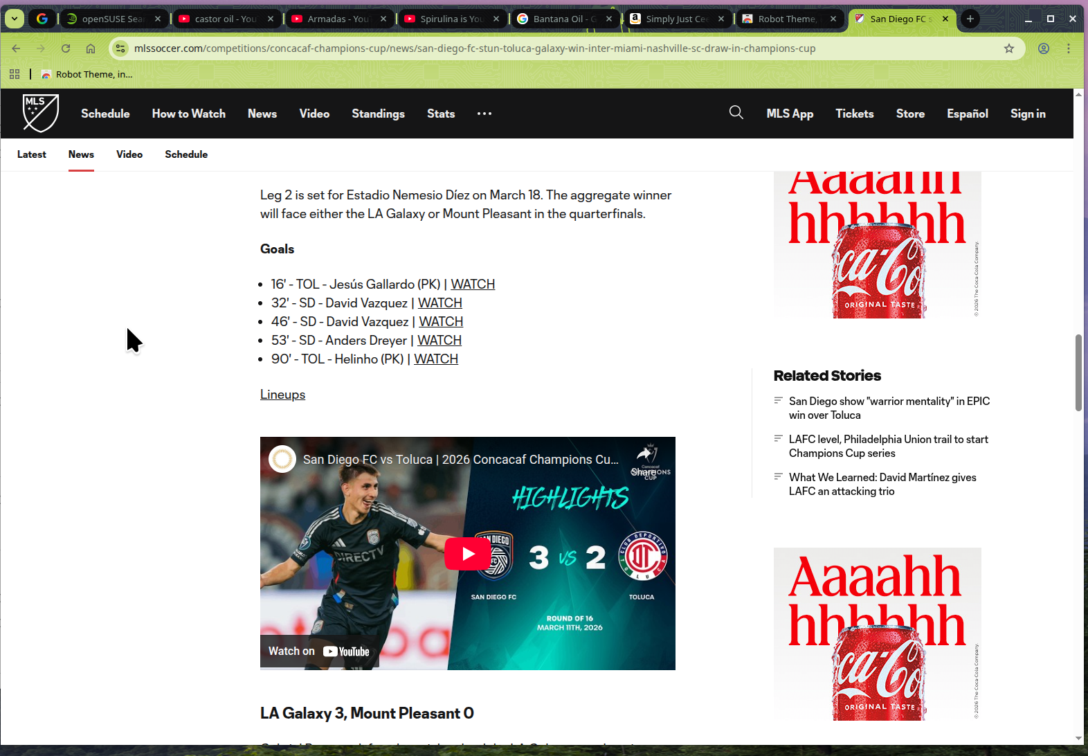Switch to the Bantana Oil Google tab

[565, 19]
